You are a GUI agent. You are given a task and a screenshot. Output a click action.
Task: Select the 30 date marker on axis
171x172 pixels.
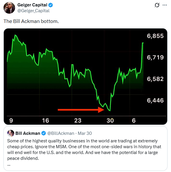pos(110,121)
